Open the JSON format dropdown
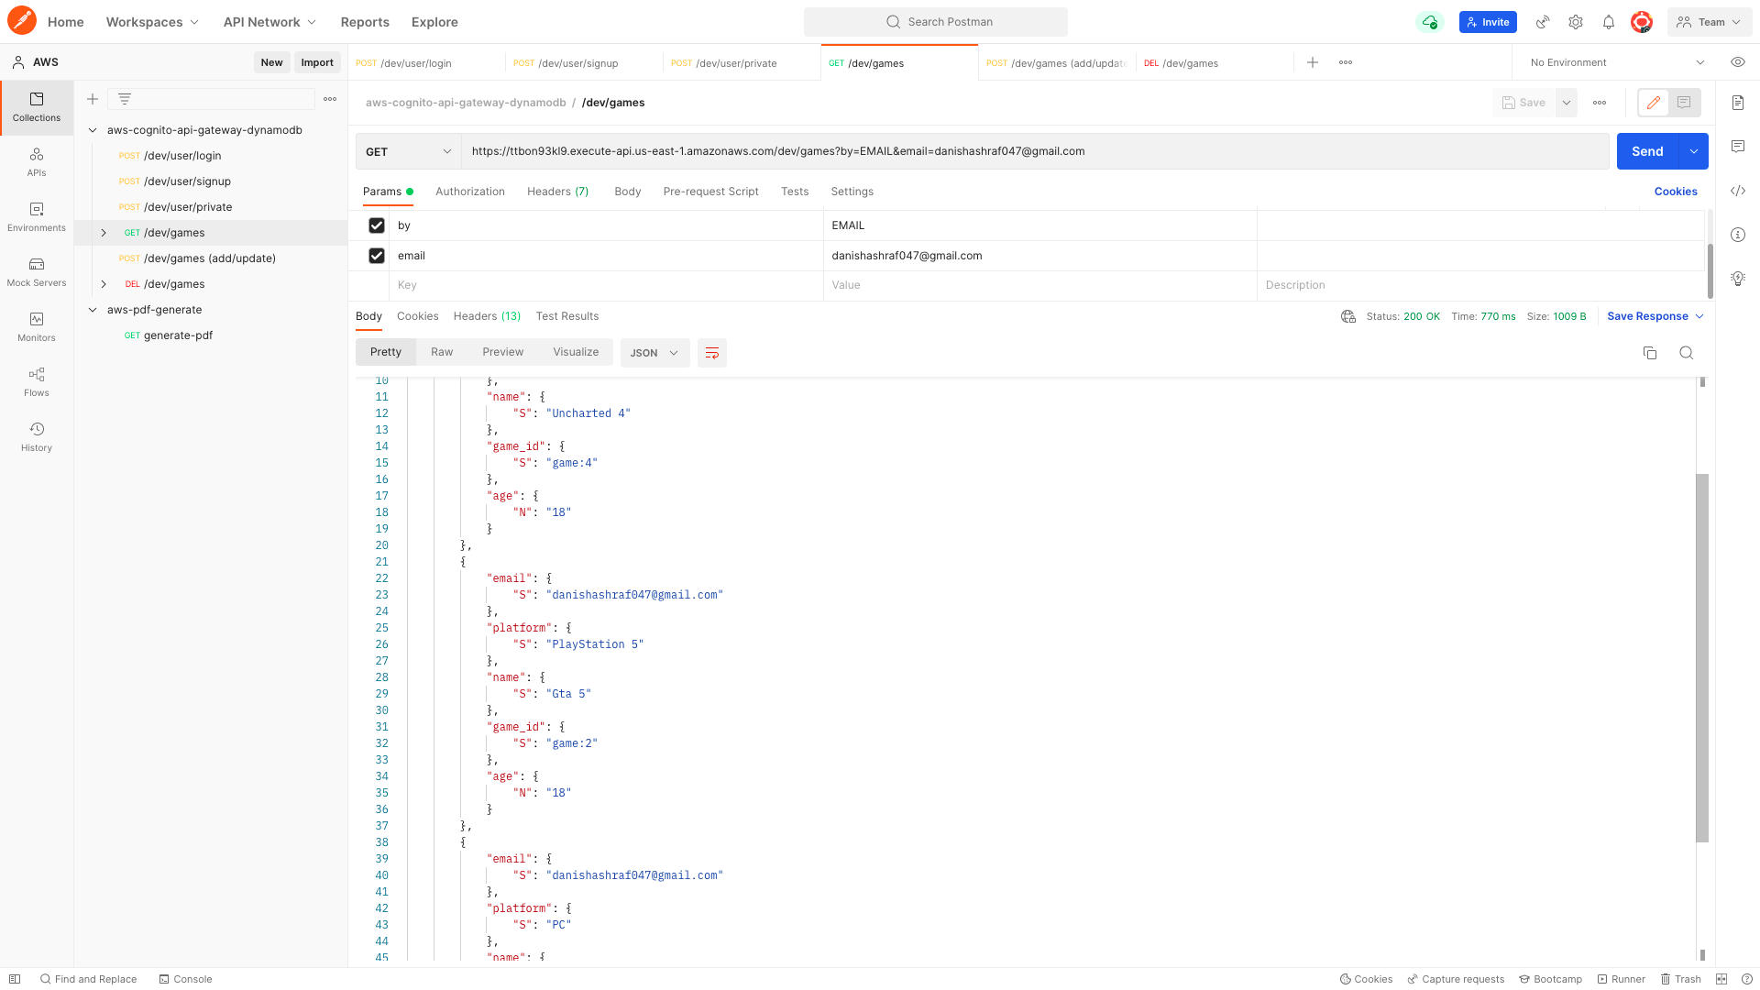This screenshot has width=1760, height=990. click(654, 353)
